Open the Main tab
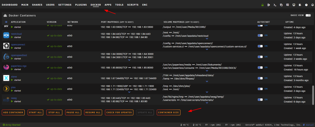The height and width of the screenshot is (127, 315). 25,5
